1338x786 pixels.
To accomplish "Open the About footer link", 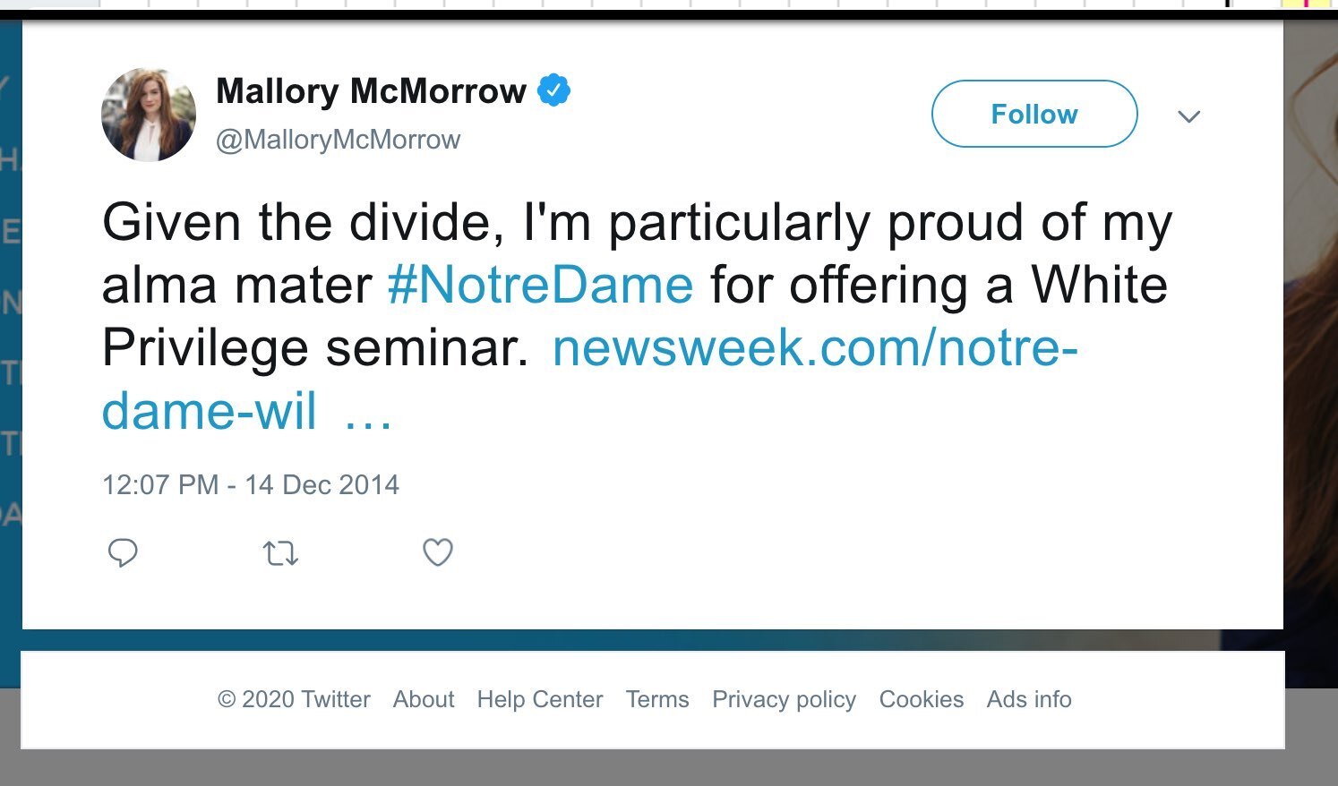I will tap(424, 699).
